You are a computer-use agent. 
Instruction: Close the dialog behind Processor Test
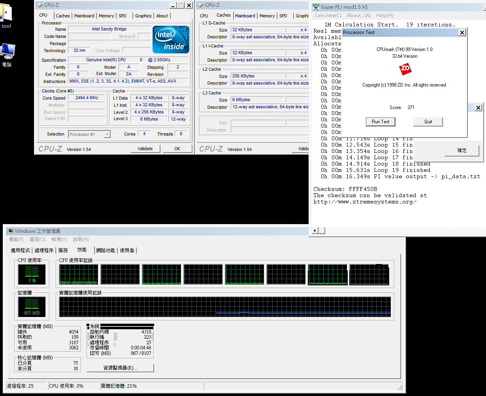click(x=478, y=107)
